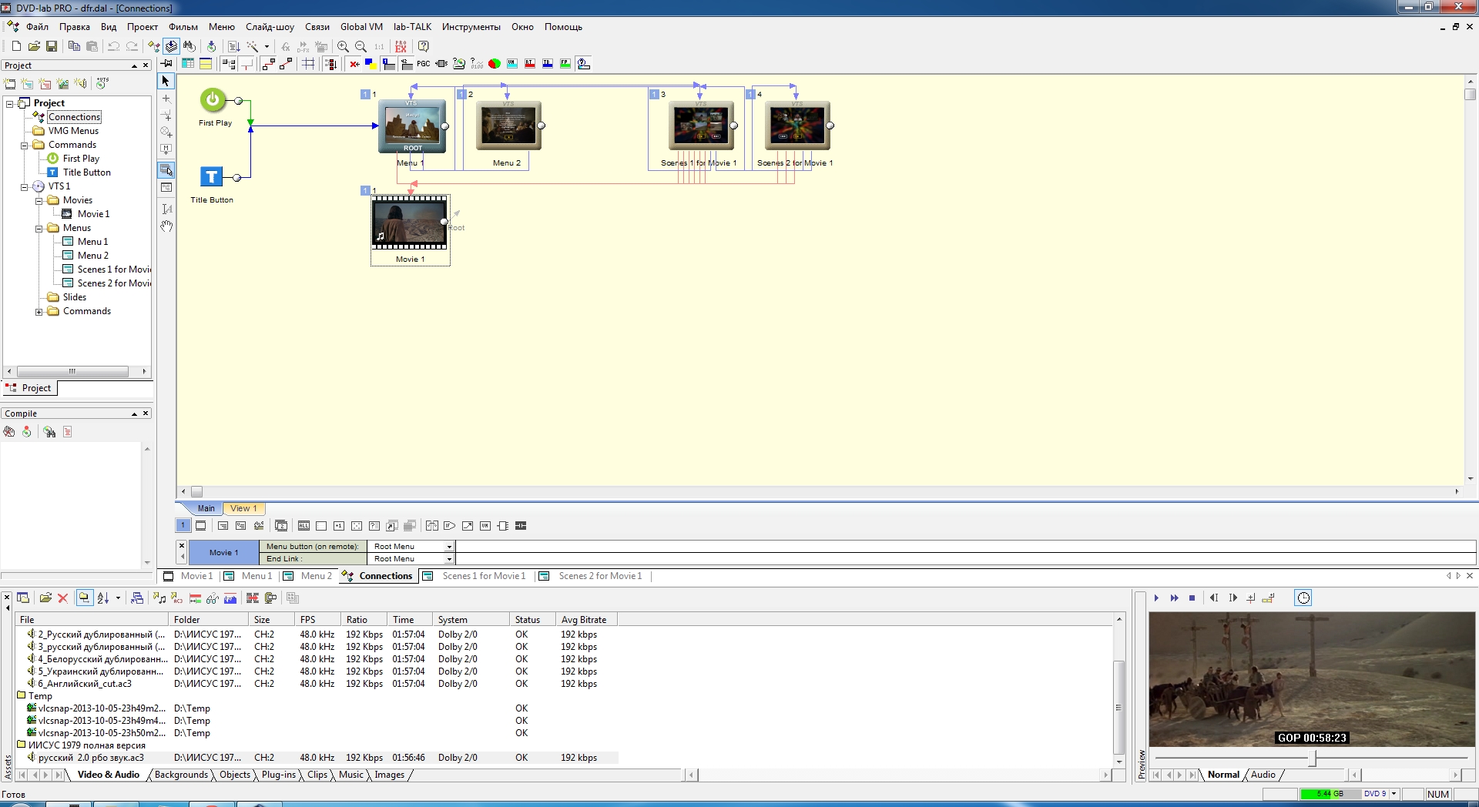
Task: Click the Zoom out magnifier icon
Action: point(361,46)
